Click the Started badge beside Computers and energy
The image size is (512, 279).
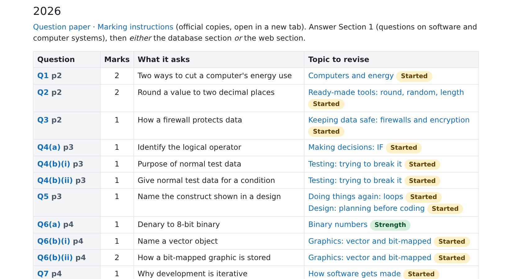414,76
